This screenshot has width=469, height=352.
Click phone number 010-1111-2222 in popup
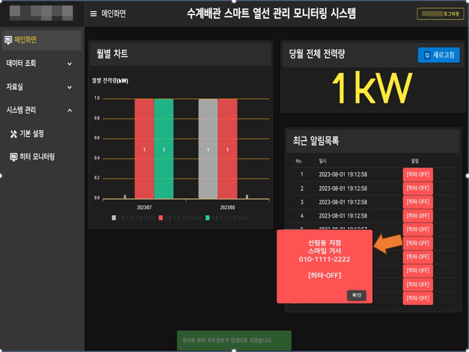pos(325,259)
